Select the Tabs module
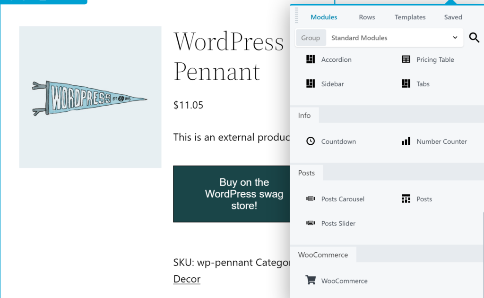This screenshot has width=484, height=298. tap(422, 83)
